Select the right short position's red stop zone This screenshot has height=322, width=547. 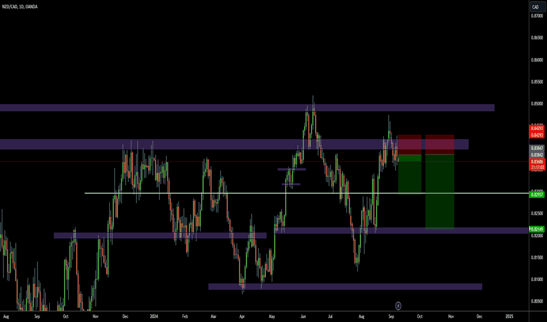(440, 145)
